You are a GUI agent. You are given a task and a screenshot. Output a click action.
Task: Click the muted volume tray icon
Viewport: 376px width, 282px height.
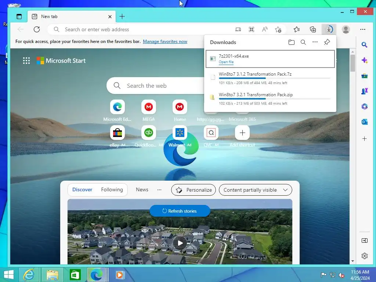pos(341,275)
